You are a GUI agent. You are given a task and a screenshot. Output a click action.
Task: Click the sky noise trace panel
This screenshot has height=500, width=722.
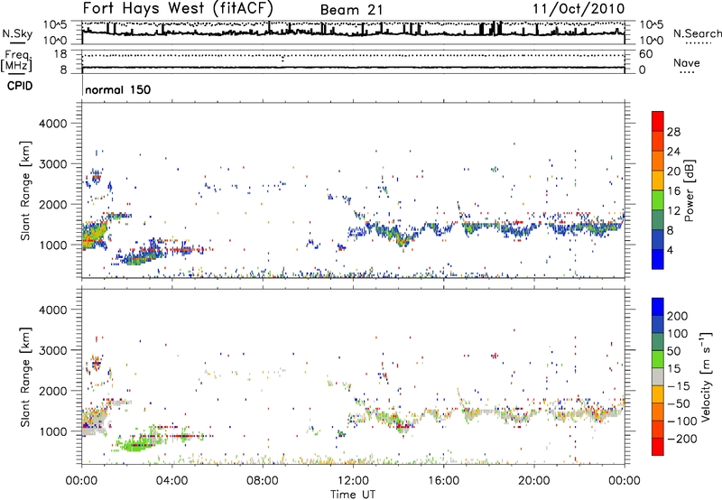[x=353, y=32]
